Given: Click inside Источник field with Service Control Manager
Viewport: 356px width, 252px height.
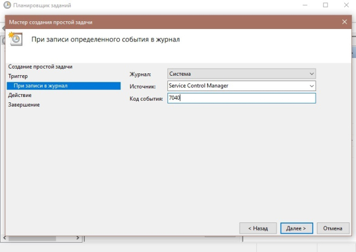Looking at the screenshot, I should point(238,86).
